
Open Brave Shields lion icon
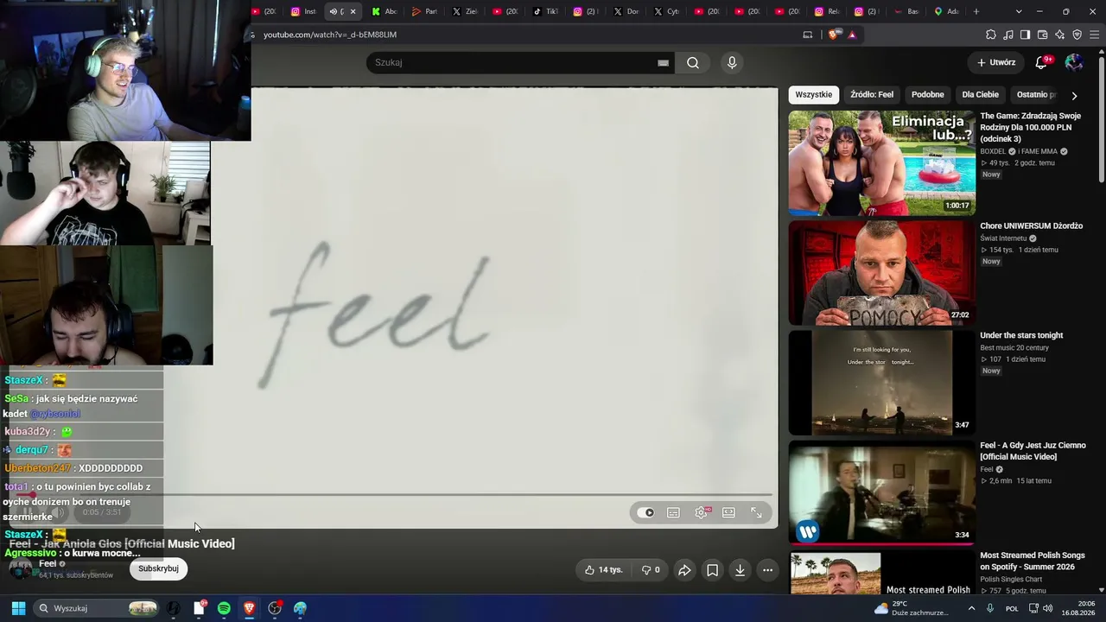pos(833,35)
